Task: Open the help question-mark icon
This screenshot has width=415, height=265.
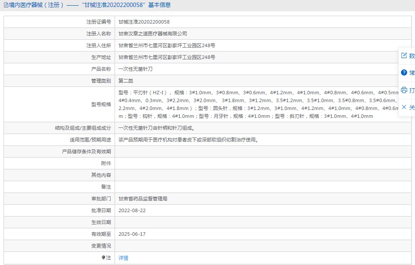Action: click(404, 72)
